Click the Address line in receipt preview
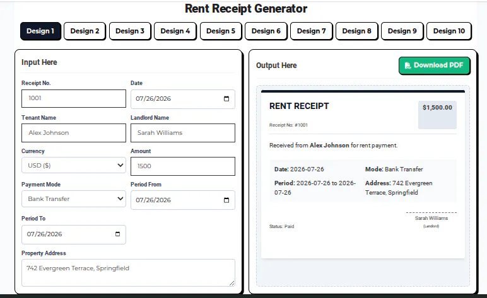The width and height of the screenshot is (487, 298). tap(399, 188)
